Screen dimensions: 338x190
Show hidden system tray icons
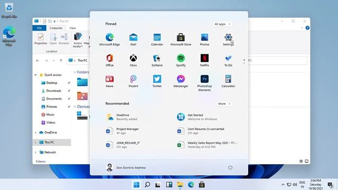[283, 185]
